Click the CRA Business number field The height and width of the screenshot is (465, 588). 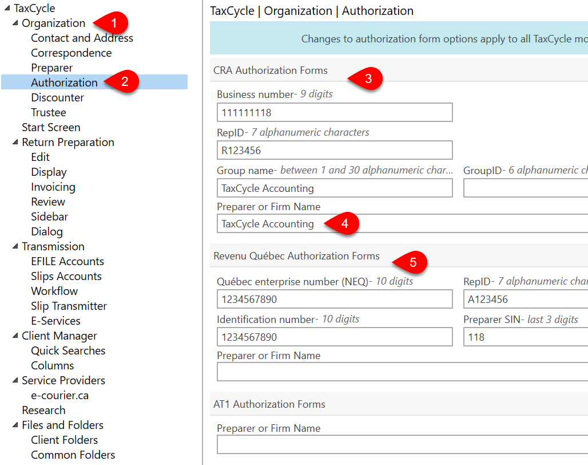click(x=335, y=112)
